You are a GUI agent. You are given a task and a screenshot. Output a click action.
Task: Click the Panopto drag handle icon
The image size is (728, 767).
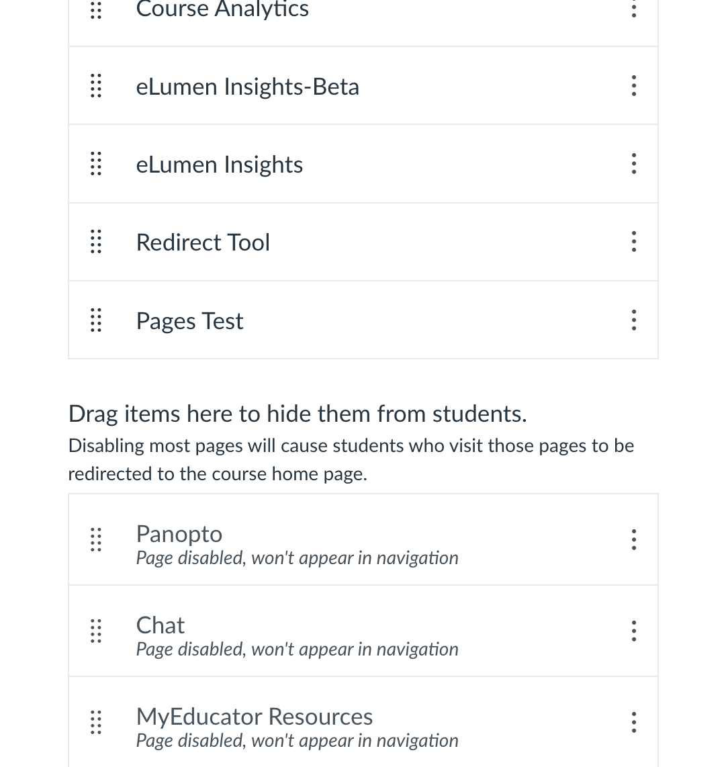click(96, 539)
